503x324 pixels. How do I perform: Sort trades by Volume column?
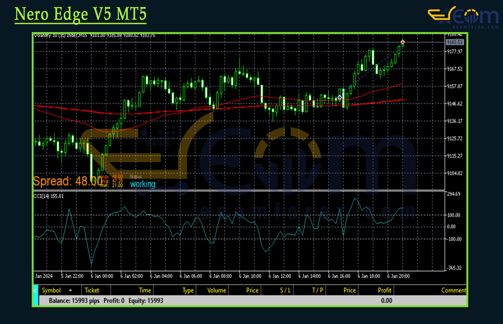(216, 290)
